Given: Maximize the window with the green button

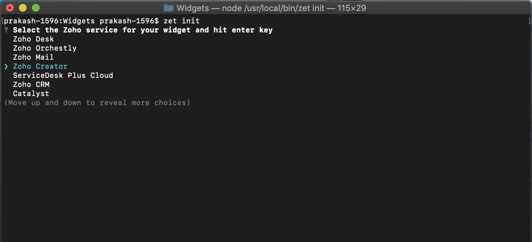Looking at the screenshot, I should [36, 8].
